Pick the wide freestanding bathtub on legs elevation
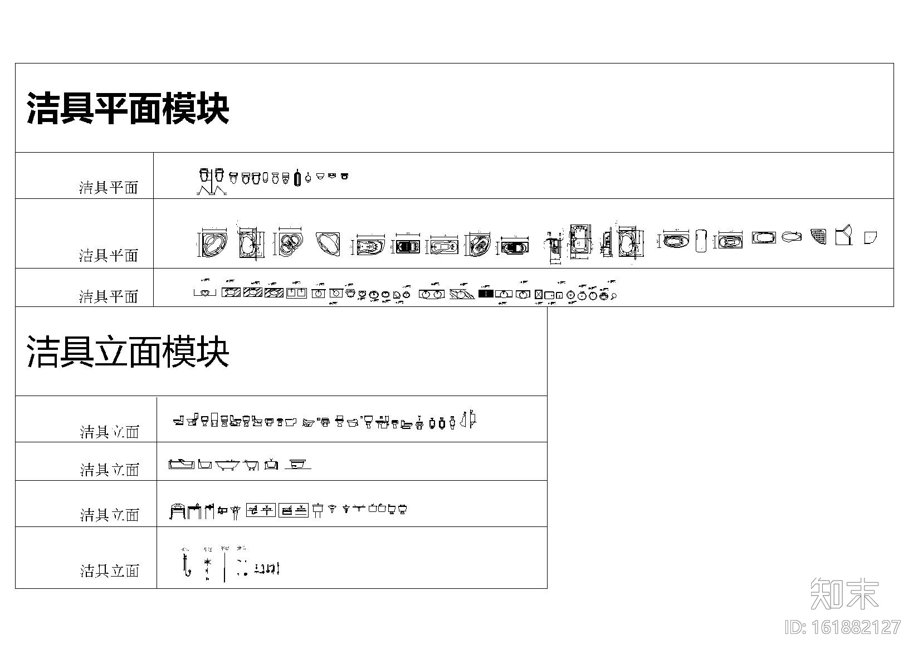The image size is (918, 649). 228,465
